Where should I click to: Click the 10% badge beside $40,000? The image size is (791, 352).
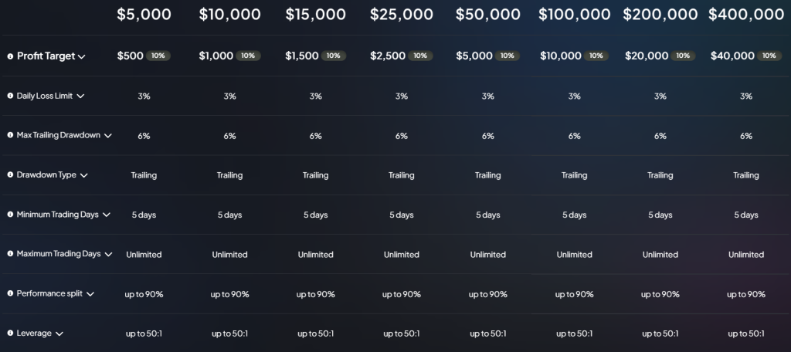(x=770, y=56)
